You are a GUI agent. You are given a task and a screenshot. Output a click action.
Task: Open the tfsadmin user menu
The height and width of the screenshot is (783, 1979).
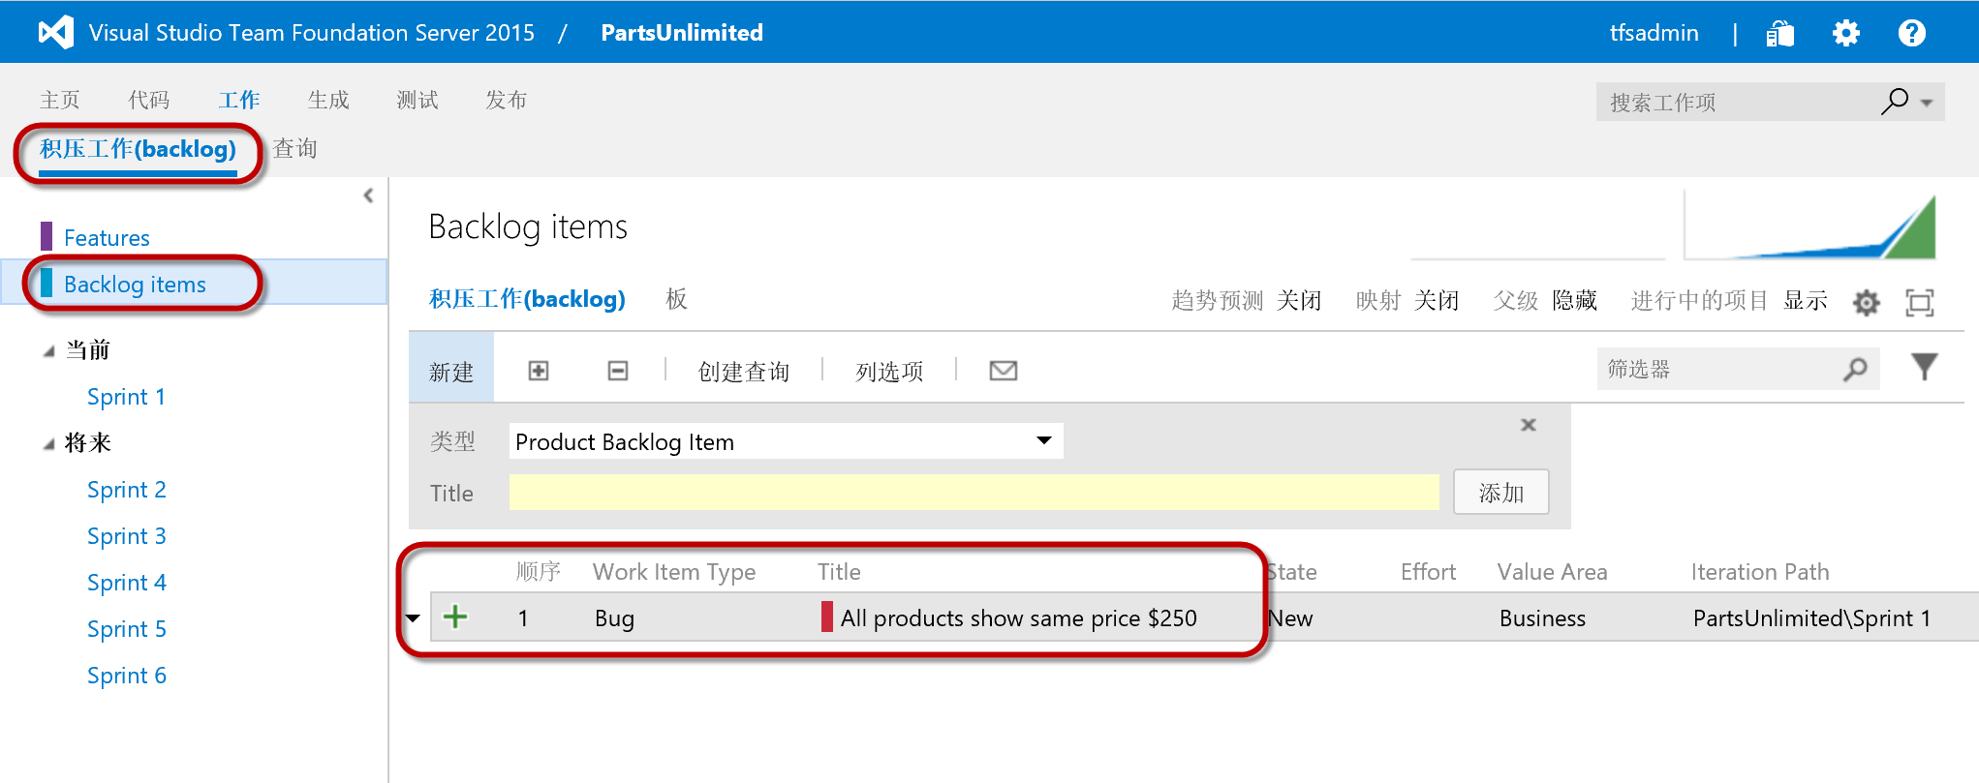point(1654,33)
